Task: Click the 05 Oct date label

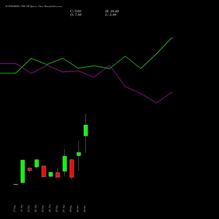Action: [x=85, y=208]
